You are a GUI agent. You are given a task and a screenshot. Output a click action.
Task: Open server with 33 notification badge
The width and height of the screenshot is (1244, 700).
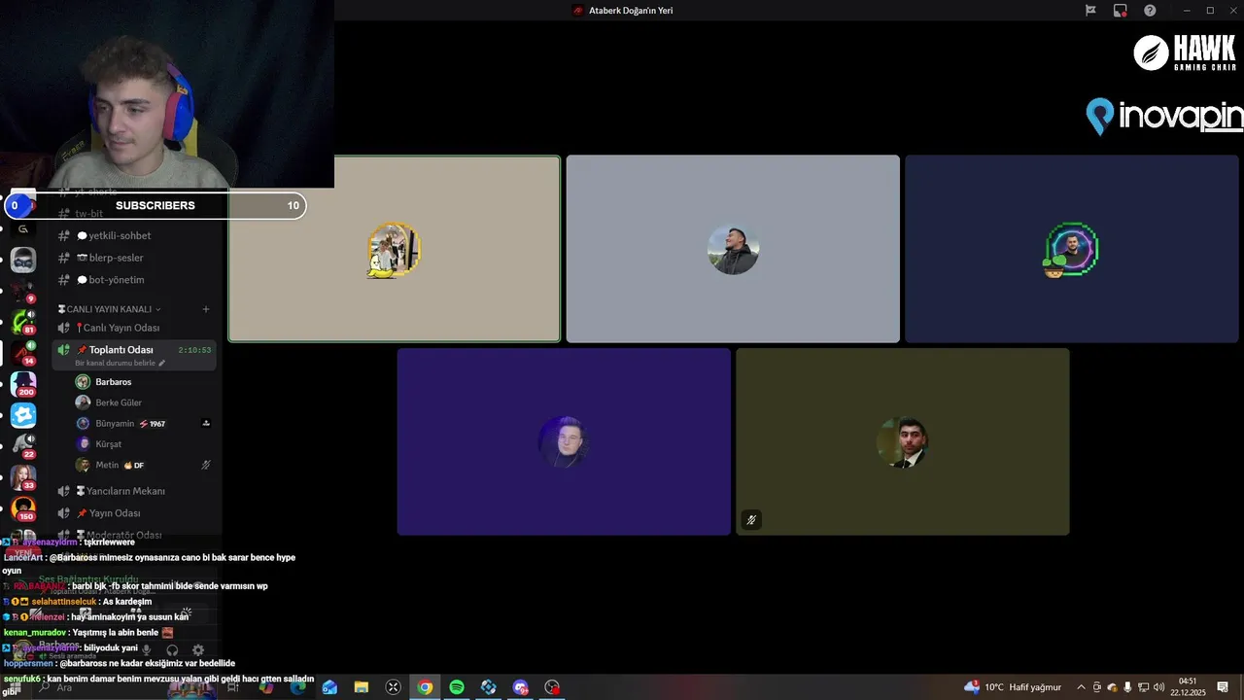click(23, 477)
